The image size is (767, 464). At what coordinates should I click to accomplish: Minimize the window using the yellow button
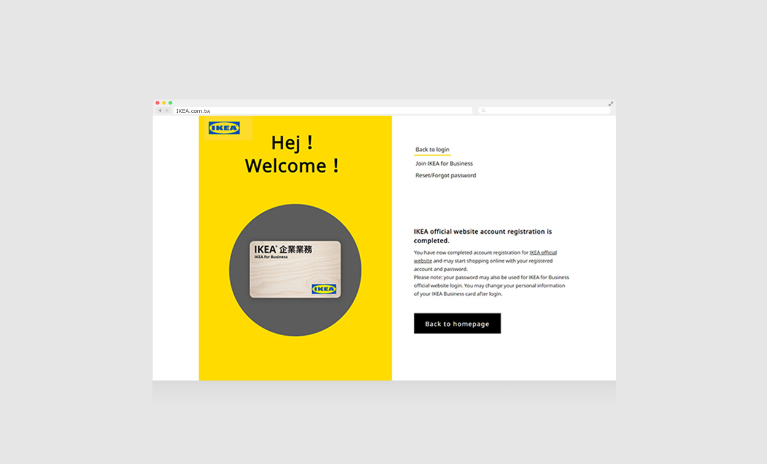(x=164, y=103)
